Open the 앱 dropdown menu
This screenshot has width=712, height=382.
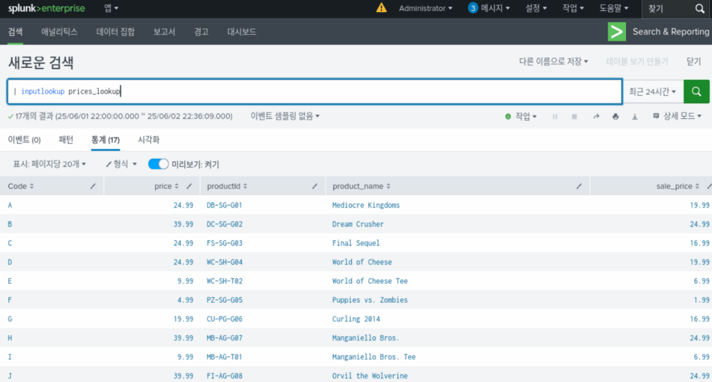pos(111,8)
